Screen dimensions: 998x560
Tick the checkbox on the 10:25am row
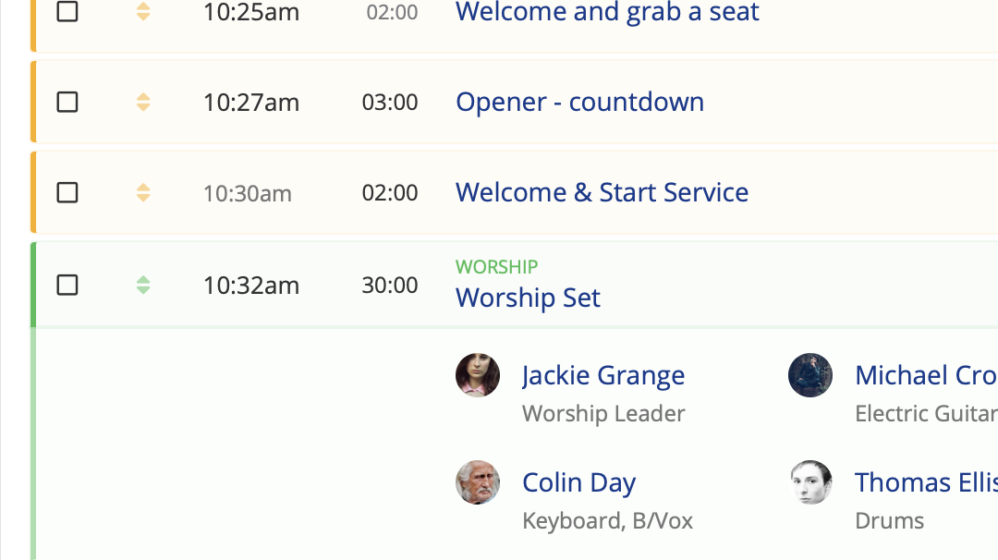click(x=67, y=11)
